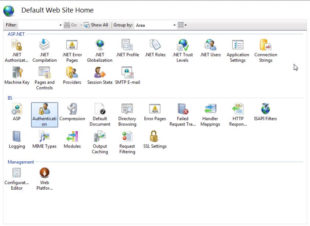Open HTTP Response Headers feature
310x226 pixels.
[238, 115]
